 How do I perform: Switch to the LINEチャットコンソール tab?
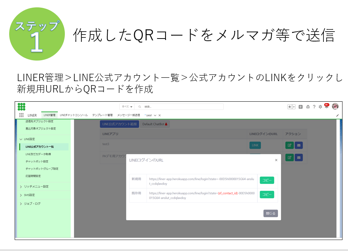coord(74,115)
